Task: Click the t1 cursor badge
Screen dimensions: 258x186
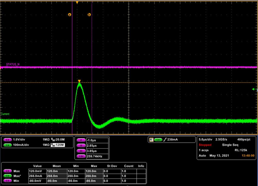Action: coord(81,140)
